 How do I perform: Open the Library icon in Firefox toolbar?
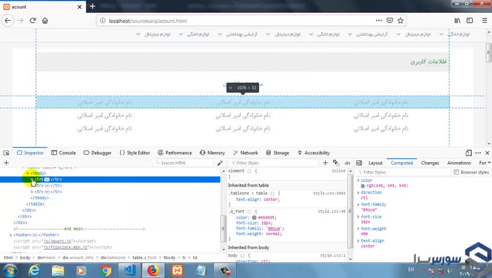pyautogui.click(x=458, y=21)
